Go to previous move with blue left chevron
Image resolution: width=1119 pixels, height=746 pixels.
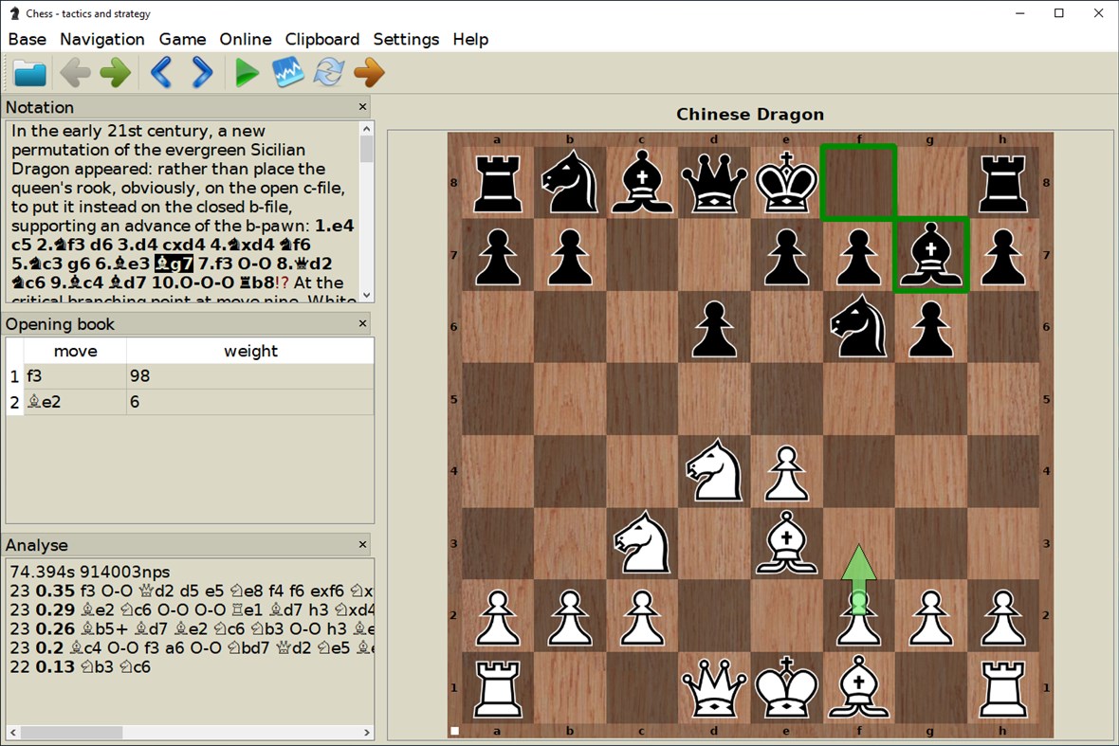point(160,72)
